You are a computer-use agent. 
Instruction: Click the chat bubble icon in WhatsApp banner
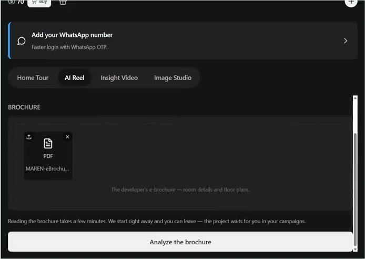pos(22,41)
